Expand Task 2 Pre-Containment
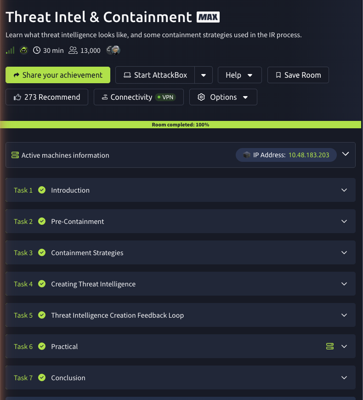Image resolution: width=363 pixels, height=400 pixels. tap(181, 221)
